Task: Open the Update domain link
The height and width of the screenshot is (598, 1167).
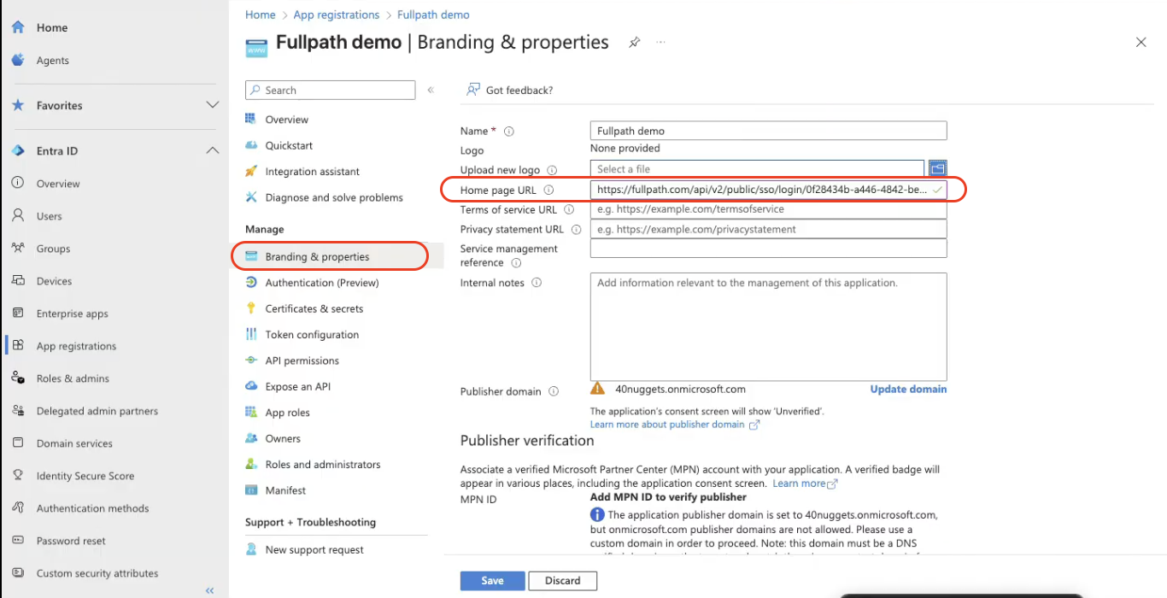Action: coord(908,389)
